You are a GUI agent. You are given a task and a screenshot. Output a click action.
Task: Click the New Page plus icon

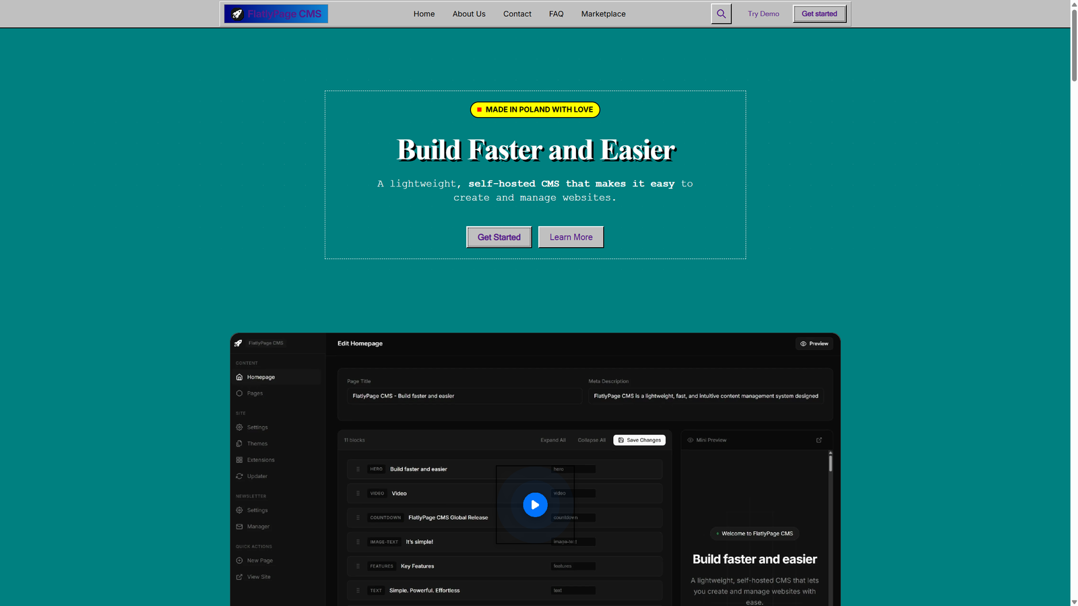pyautogui.click(x=239, y=560)
